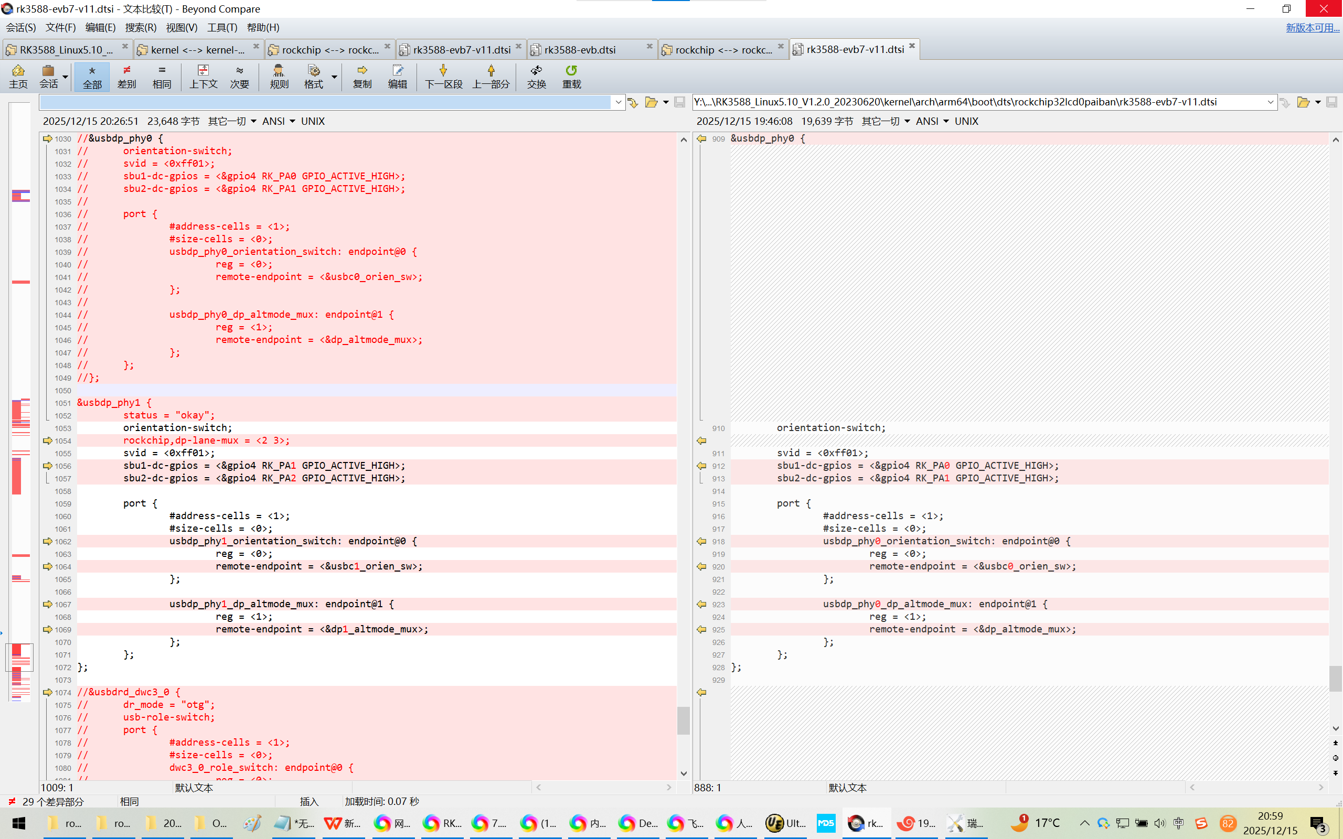Click the Rules (规则) referee icon

[x=279, y=76]
